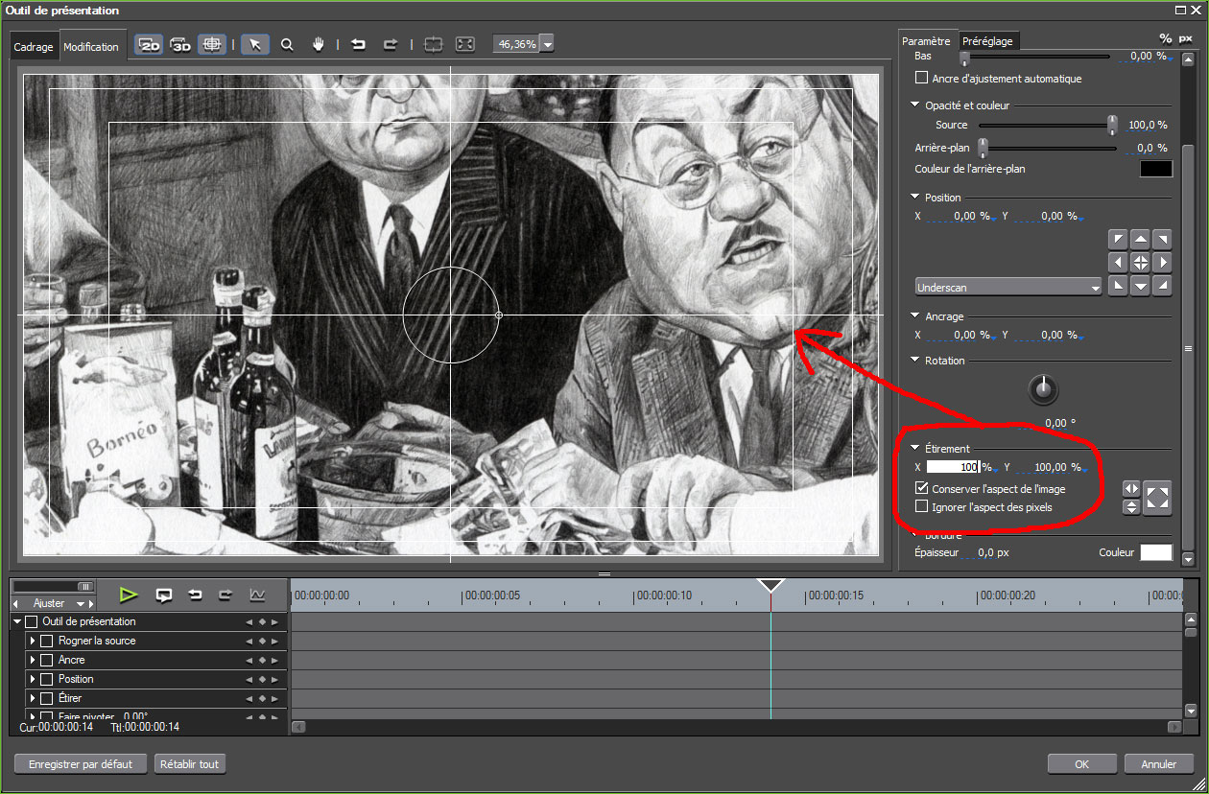Switch units to px

[1185, 38]
